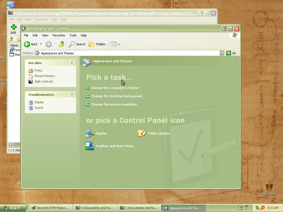Open High Contrast link

(44, 81)
